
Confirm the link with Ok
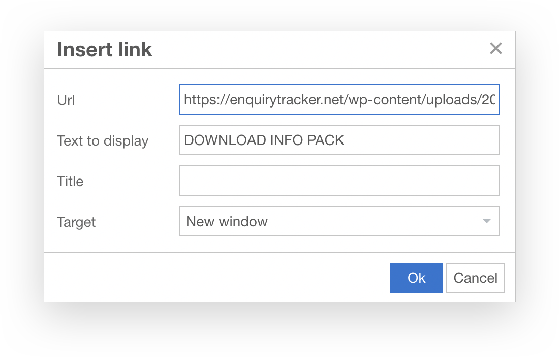(416, 278)
